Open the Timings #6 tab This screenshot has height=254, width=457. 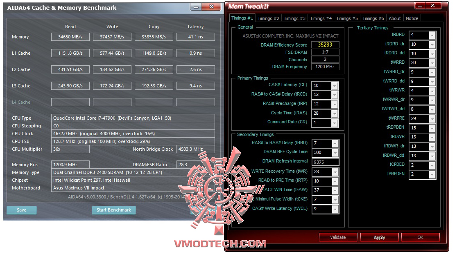click(x=373, y=18)
